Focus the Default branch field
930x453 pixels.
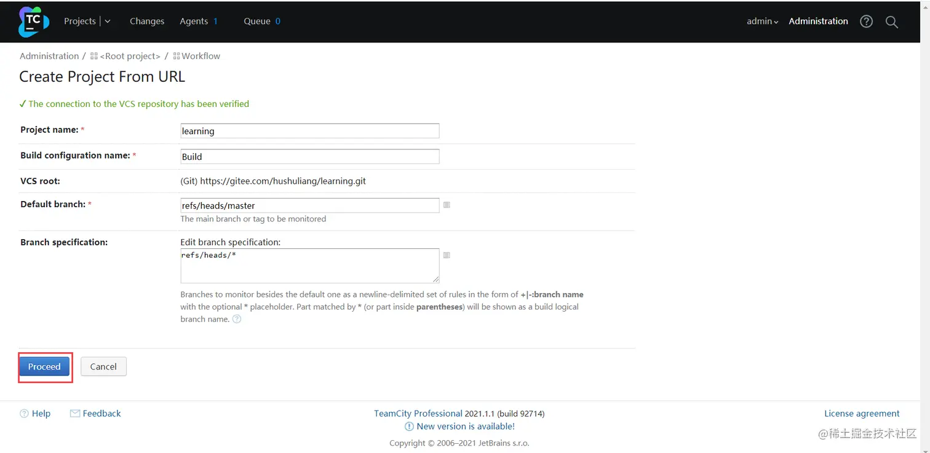(x=310, y=205)
